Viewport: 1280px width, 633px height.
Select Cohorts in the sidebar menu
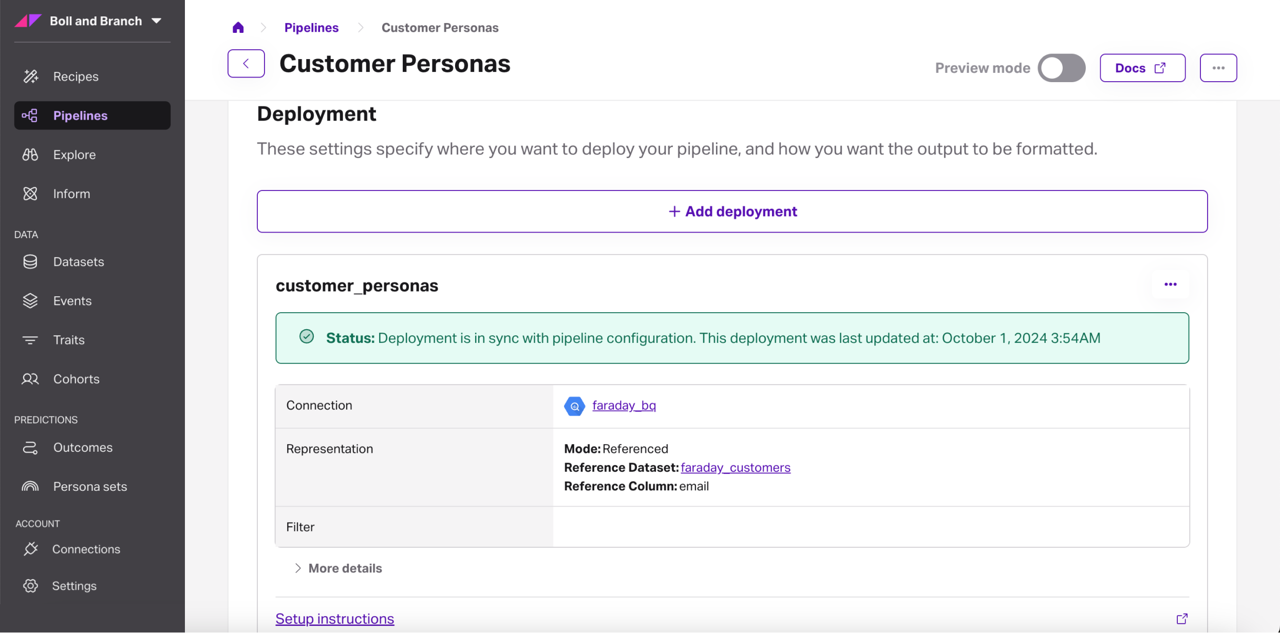click(x=76, y=379)
